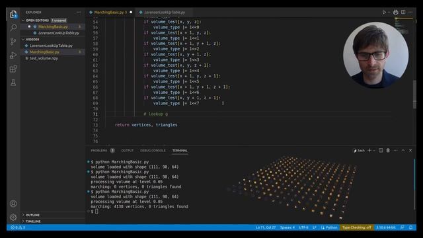Select the LorensenLookUpTable.py editor tab
The height and width of the screenshot is (238, 423).
tap(165, 12)
